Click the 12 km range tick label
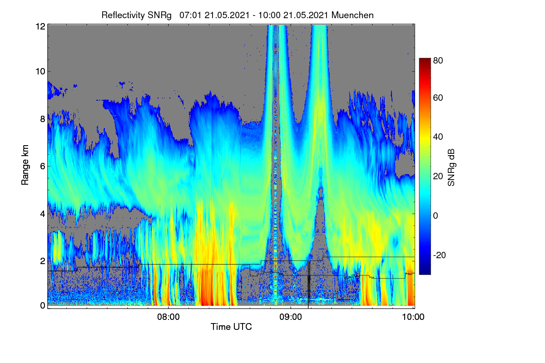 (x=40, y=26)
